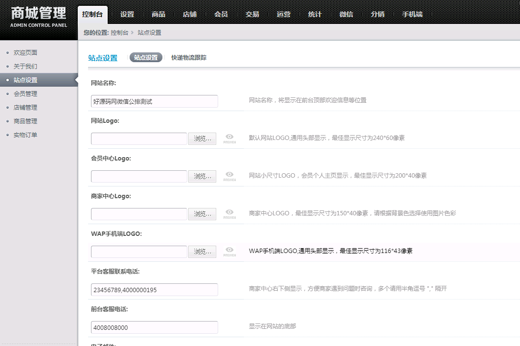Focus the 网站名称 text field
The width and height of the screenshot is (520, 346).
(x=154, y=101)
